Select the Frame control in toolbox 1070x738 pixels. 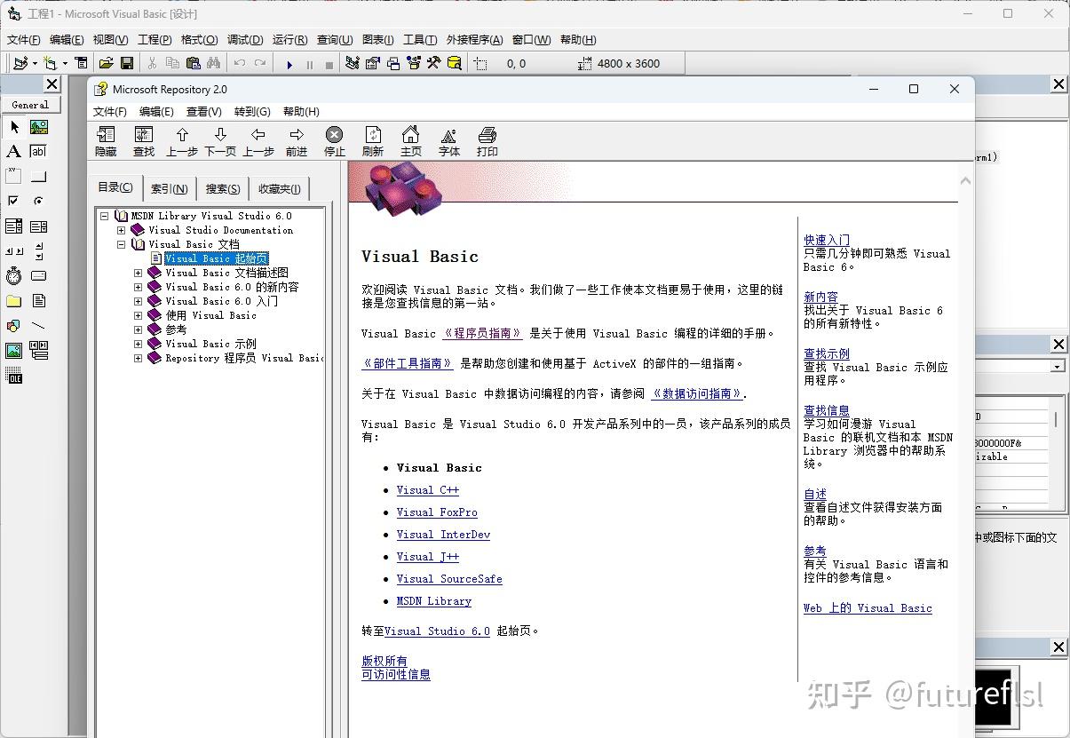pyautogui.click(x=14, y=176)
